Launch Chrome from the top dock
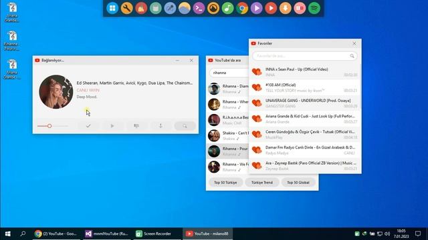The width and height of the screenshot is (428, 240). click(242, 8)
